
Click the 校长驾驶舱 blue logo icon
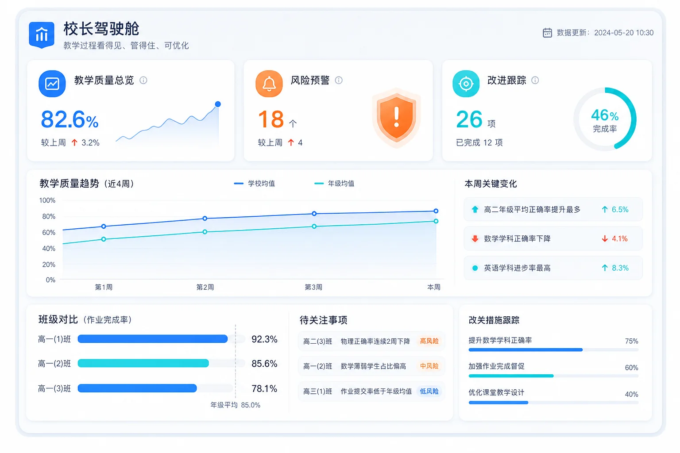42,35
